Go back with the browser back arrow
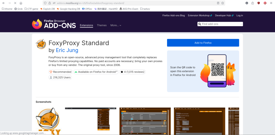This screenshot has height=135, width=275. [x=3, y=3]
